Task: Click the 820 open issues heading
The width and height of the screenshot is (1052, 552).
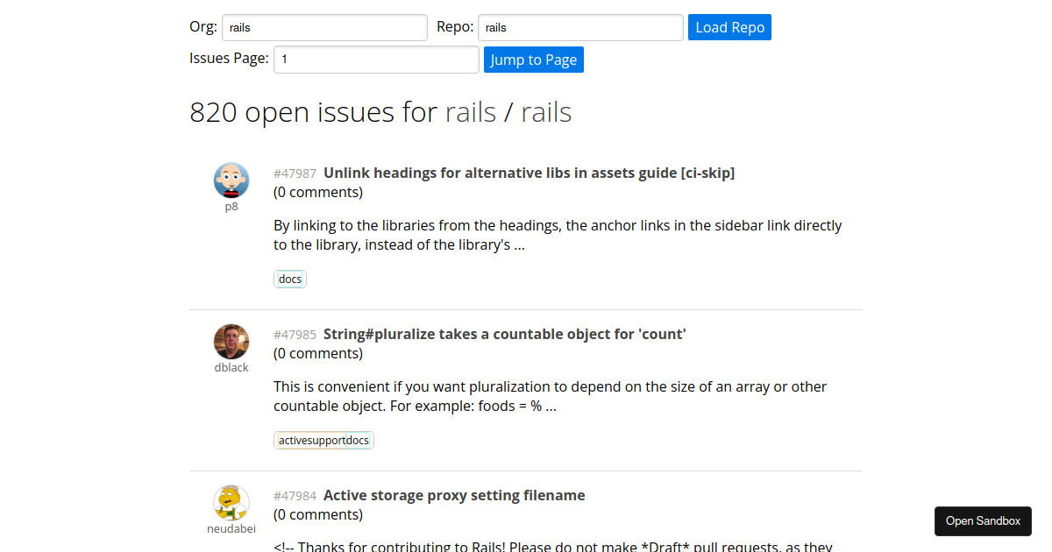Action: [x=380, y=111]
